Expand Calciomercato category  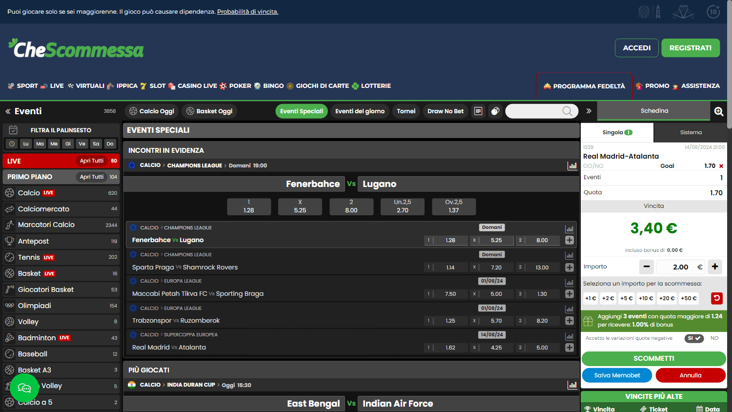coord(61,209)
